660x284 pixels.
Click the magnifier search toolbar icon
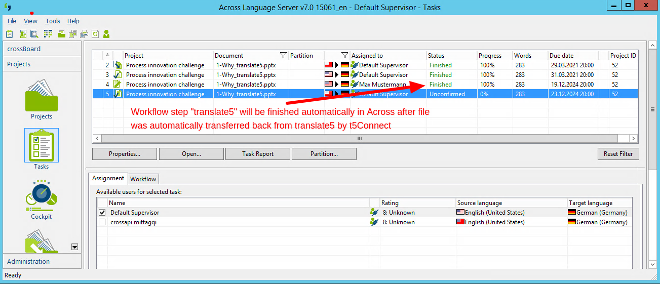click(34, 34)
